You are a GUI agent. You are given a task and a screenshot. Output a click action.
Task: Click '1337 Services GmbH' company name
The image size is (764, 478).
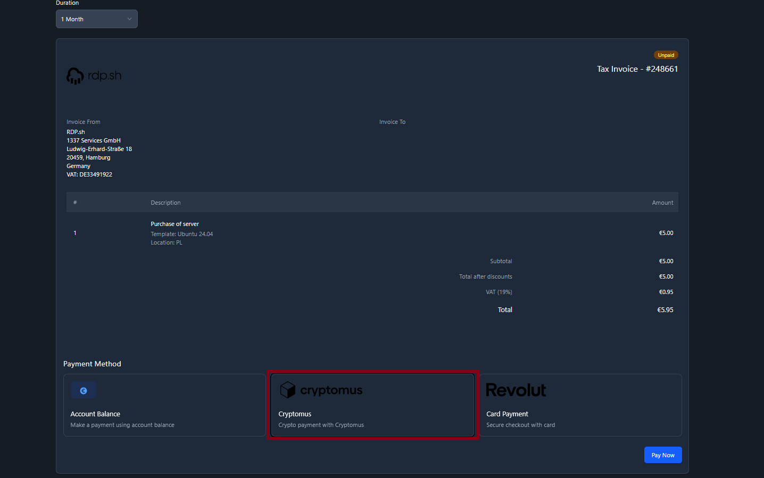(94, 140)
